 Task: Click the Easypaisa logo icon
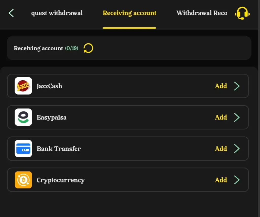pos(23,117)
